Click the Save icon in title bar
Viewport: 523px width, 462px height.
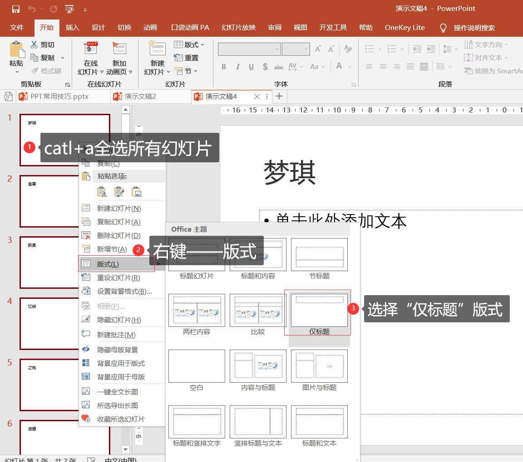[16, 9]
